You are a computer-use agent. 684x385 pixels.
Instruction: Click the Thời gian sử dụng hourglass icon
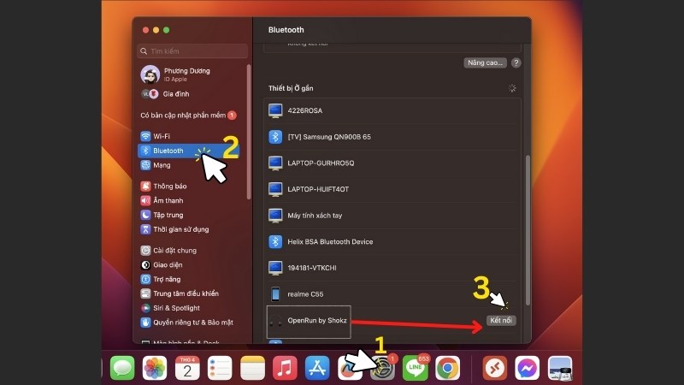pyautogui.click(x=145, y=229)
